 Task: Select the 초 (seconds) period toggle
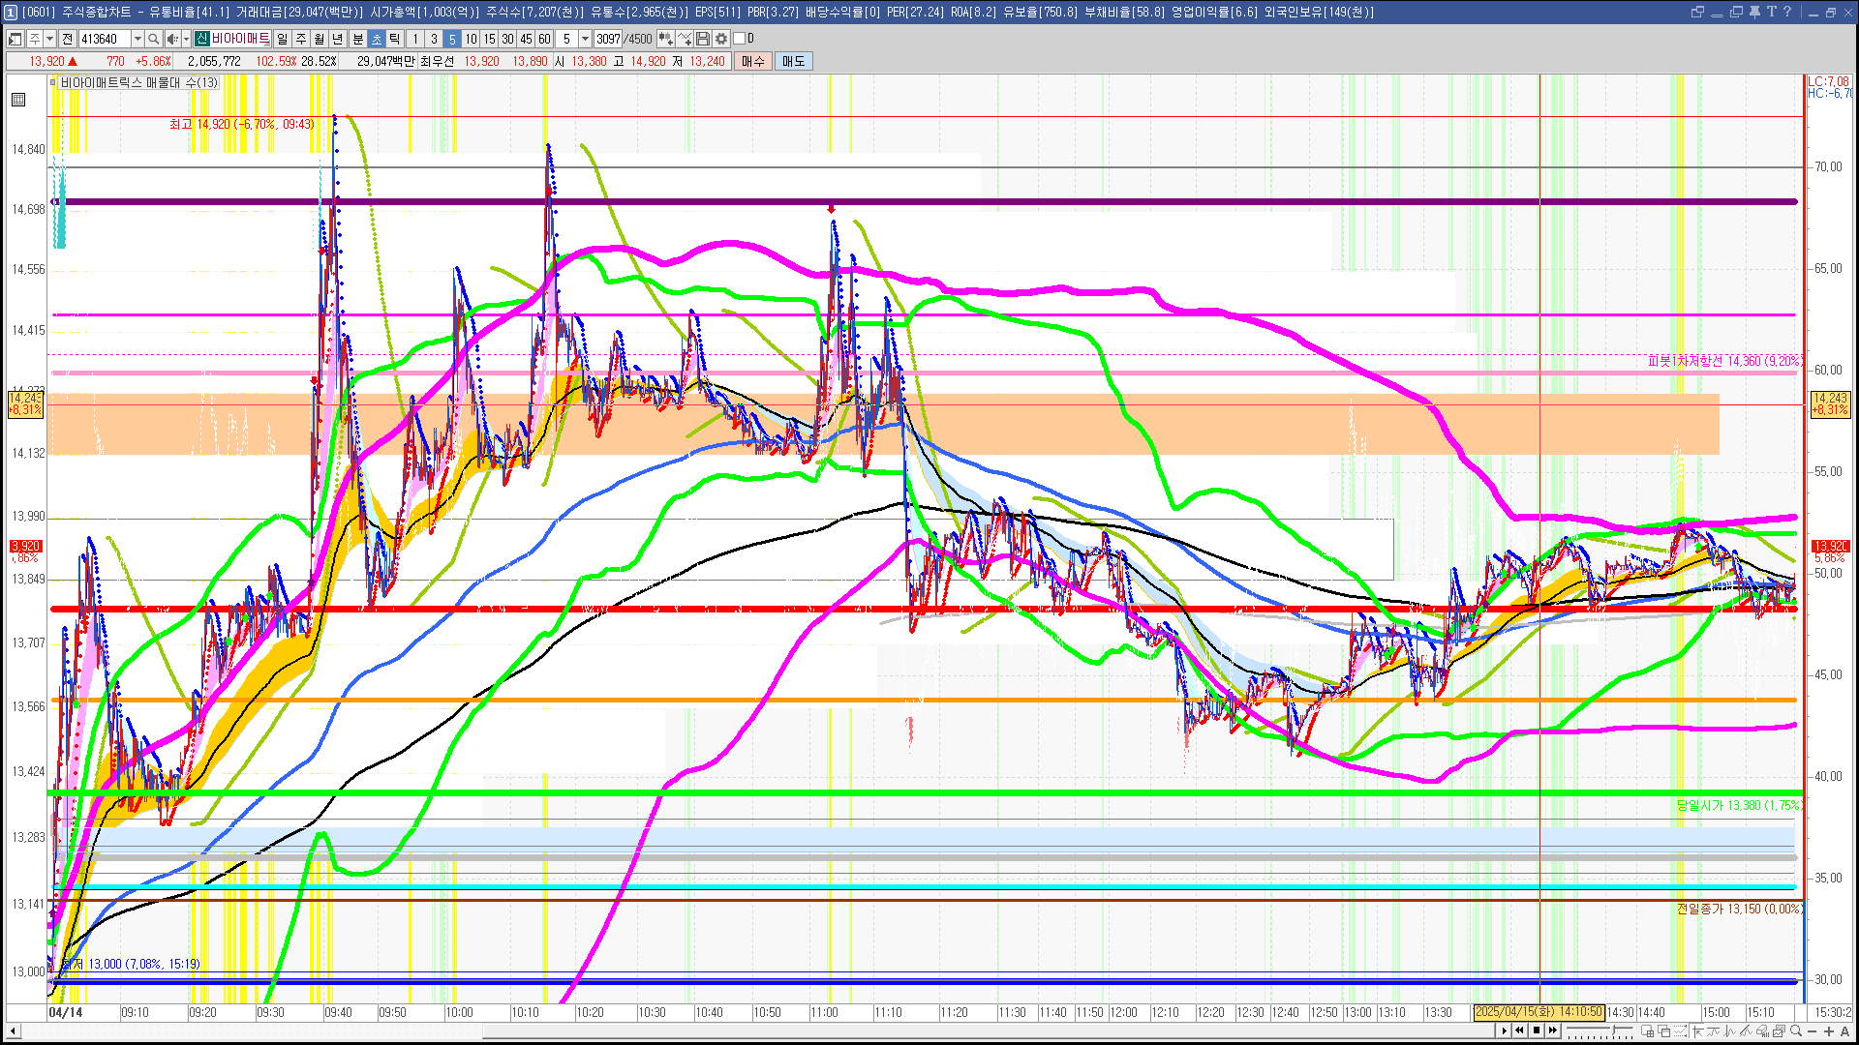[377, 39]
